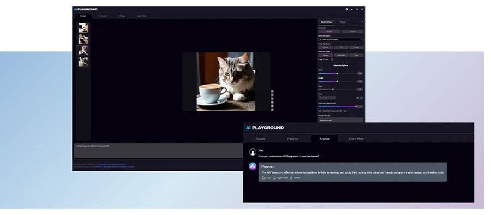This screenshot has width=491, height=215.
Task: Delete the AI answer message
Action: point(295,178)
